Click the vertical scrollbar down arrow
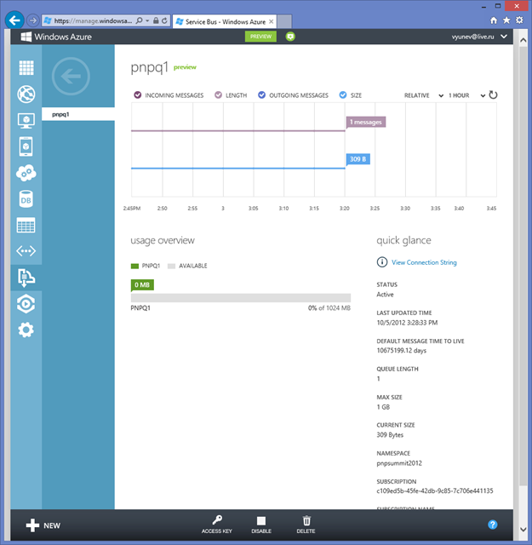 (x=523, y=530)
